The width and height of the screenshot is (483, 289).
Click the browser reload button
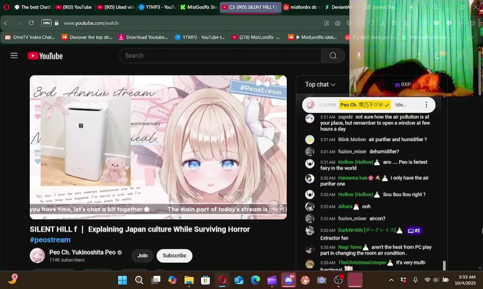[x=31, y=23]
